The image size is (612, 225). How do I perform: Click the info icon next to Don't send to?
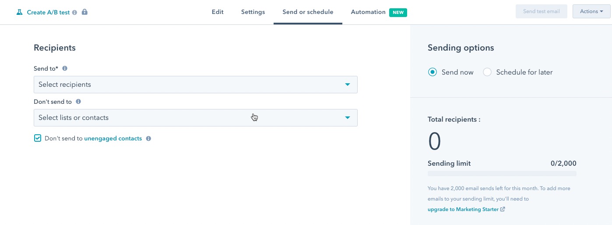pos(78,102)
